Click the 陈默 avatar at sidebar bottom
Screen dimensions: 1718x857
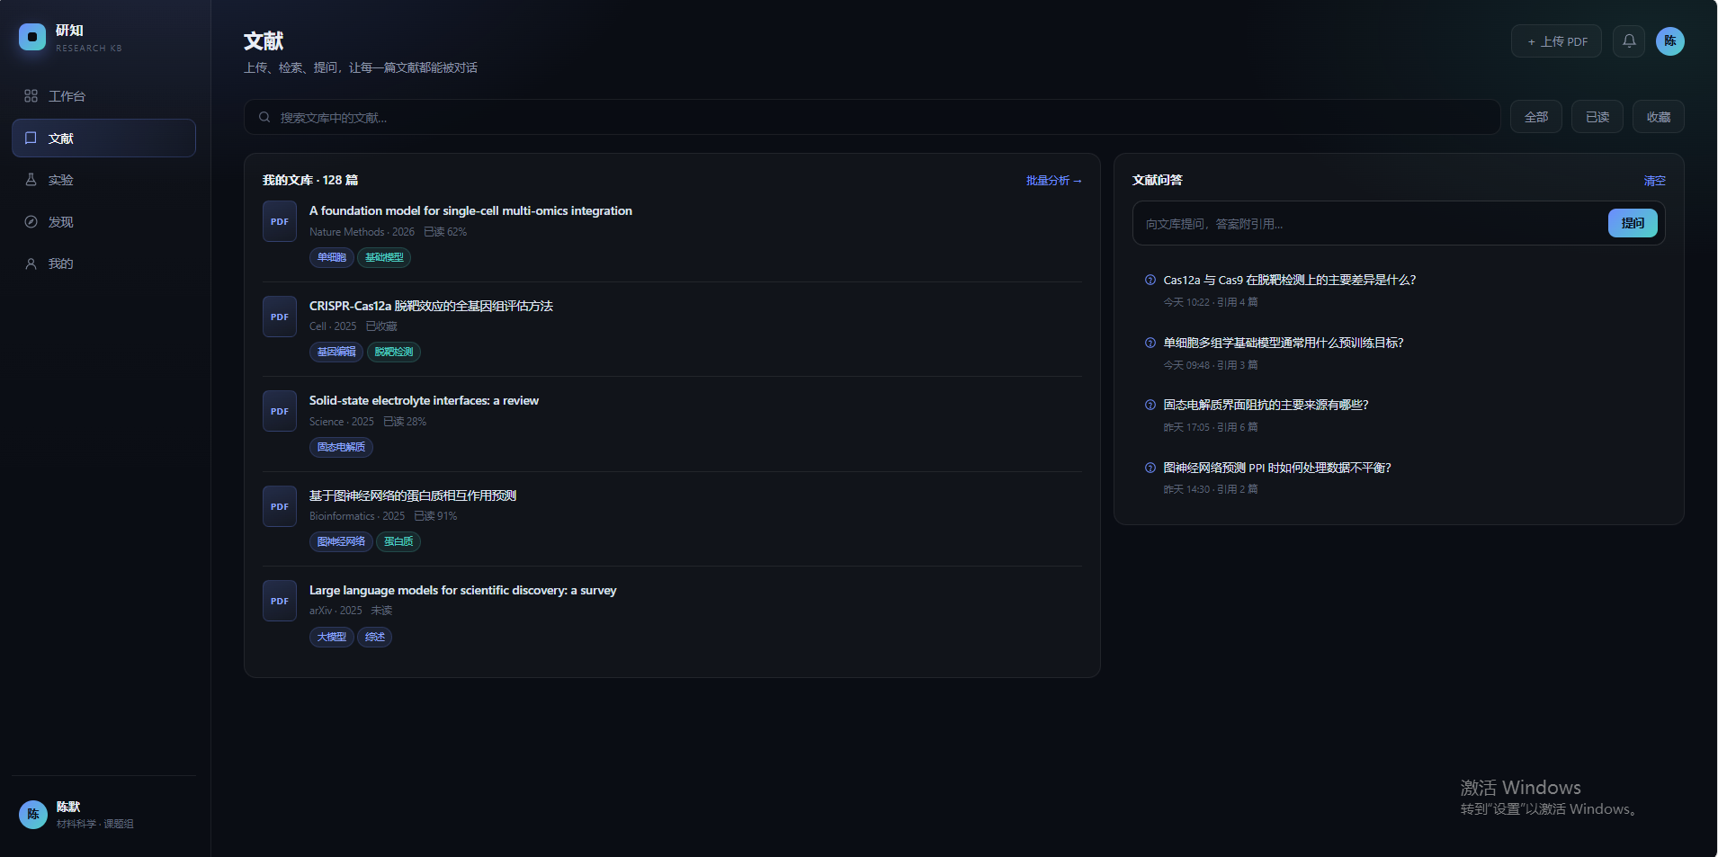[x=33, y=814]
